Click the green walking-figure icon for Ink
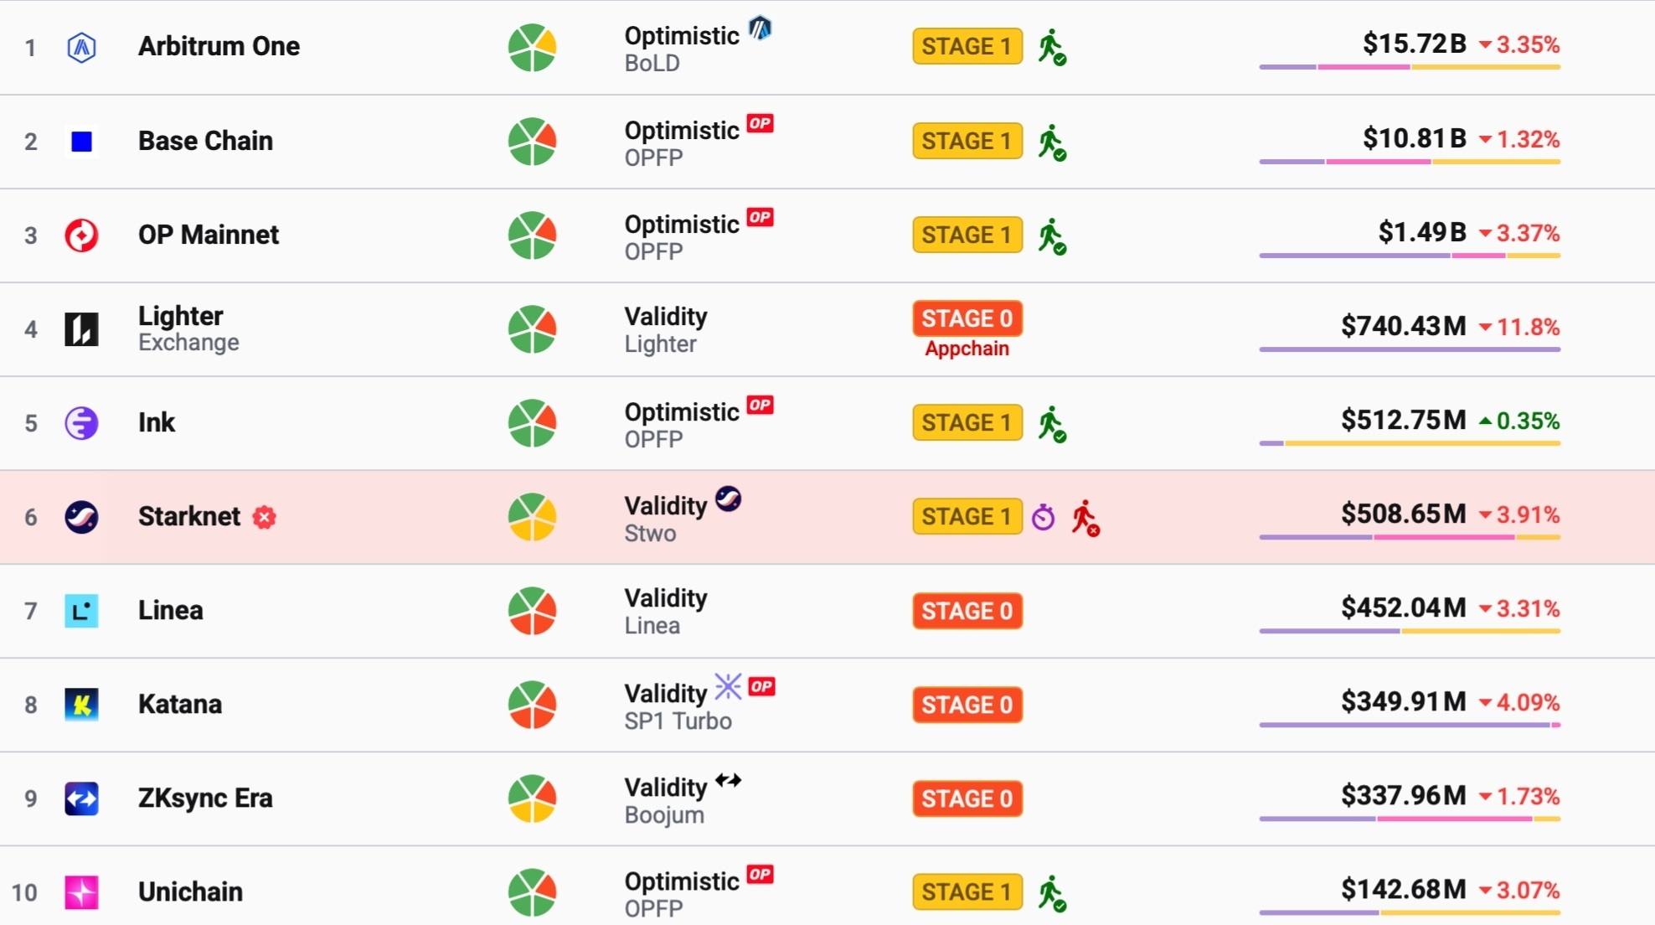Image resolution: width=1655 pixels, height=925 pixels. 1052,424
